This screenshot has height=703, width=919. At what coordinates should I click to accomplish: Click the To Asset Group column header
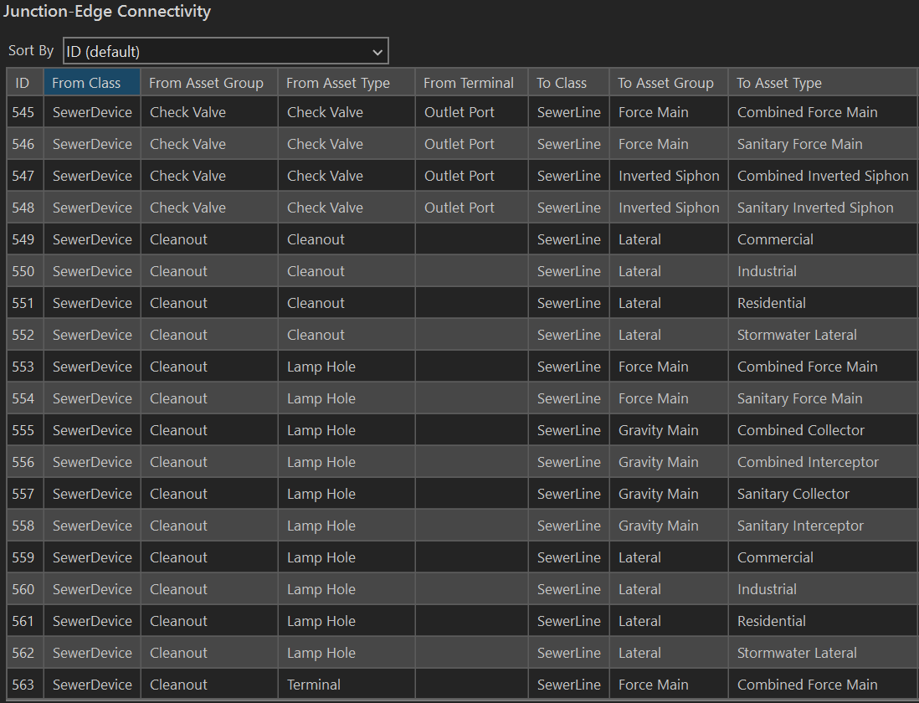point(666,82)
